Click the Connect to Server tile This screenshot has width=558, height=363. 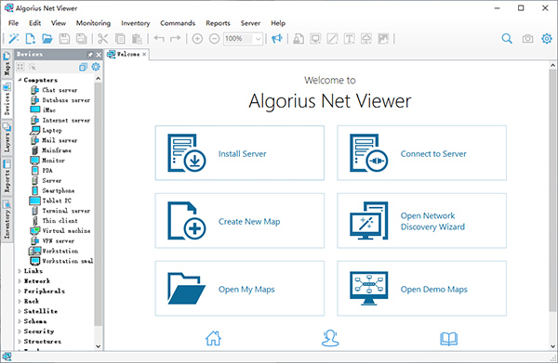(421, 153)
